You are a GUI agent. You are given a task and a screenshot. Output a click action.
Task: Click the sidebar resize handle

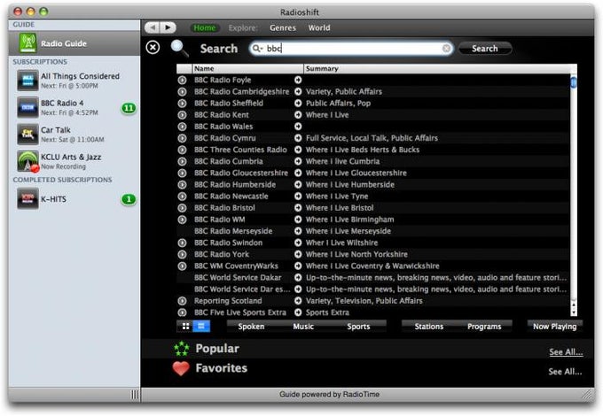[135, 395]
